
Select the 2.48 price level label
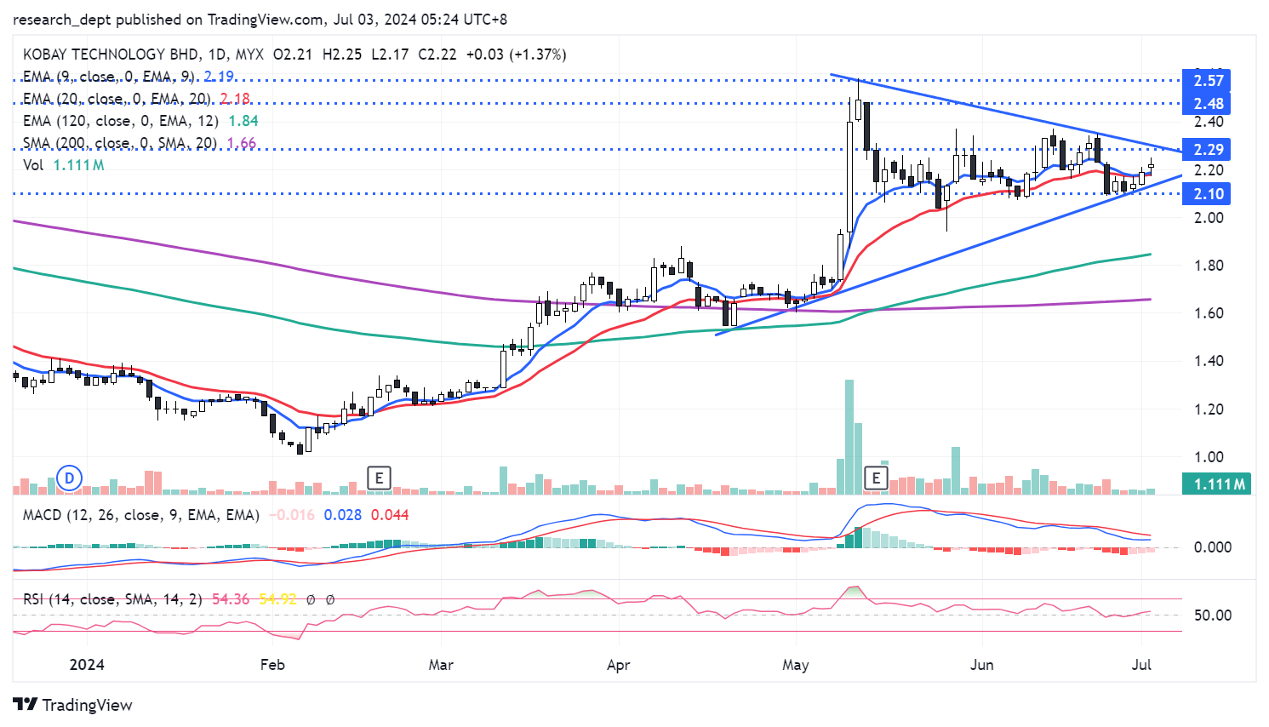(1208, 104)
